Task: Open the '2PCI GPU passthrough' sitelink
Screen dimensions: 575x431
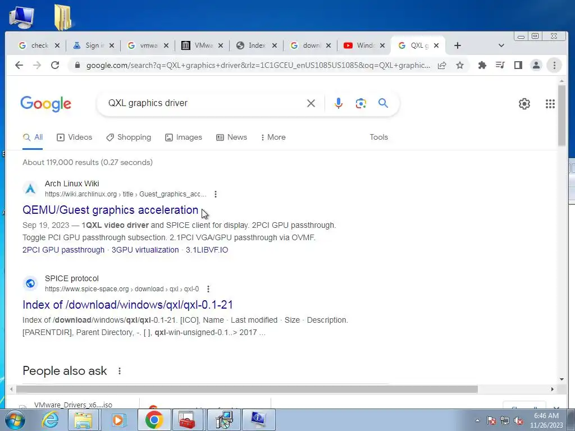Action: pyautogui.click(x=63, y=250)
